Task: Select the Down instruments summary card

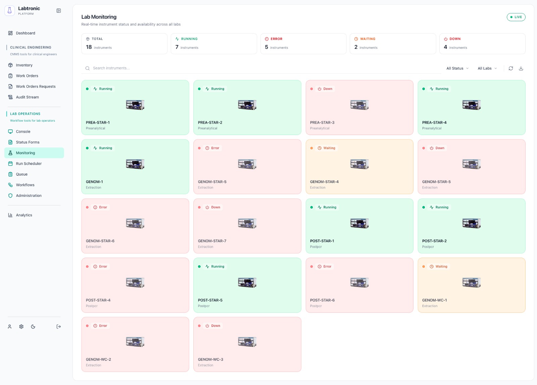Action: (482, 44)
